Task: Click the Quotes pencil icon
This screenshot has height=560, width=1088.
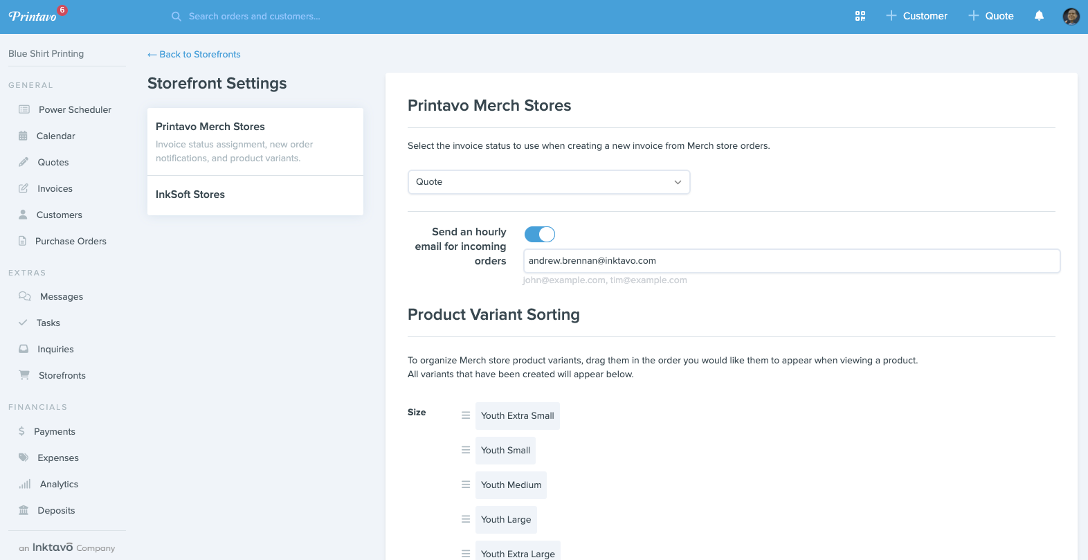Action: (x=24, y=162)
